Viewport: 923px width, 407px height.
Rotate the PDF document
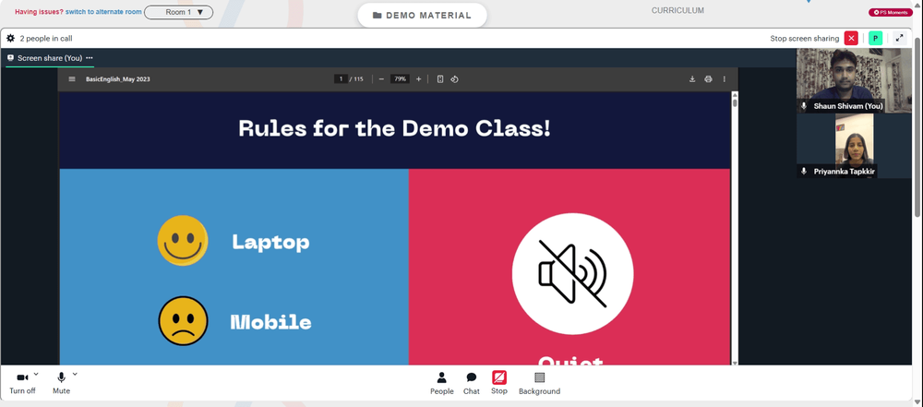(x=454, y=79)
